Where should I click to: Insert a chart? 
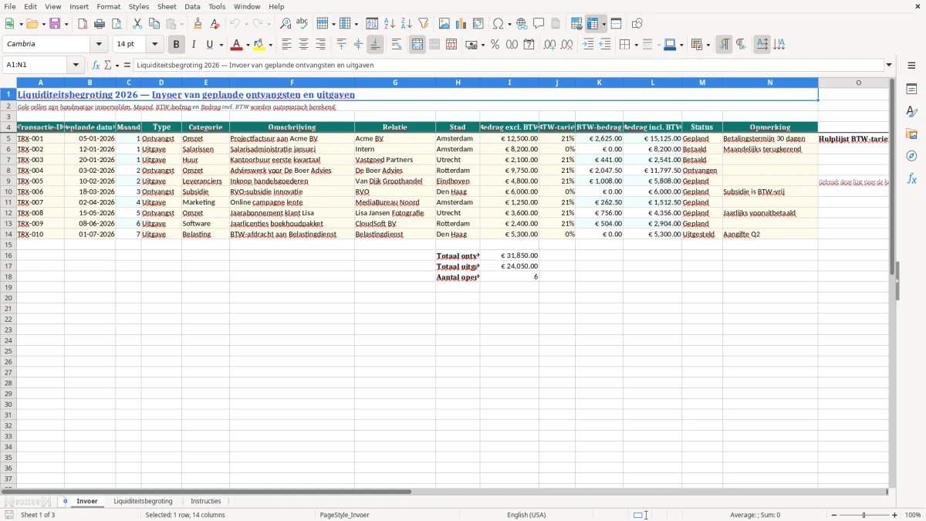coord(461,24)
